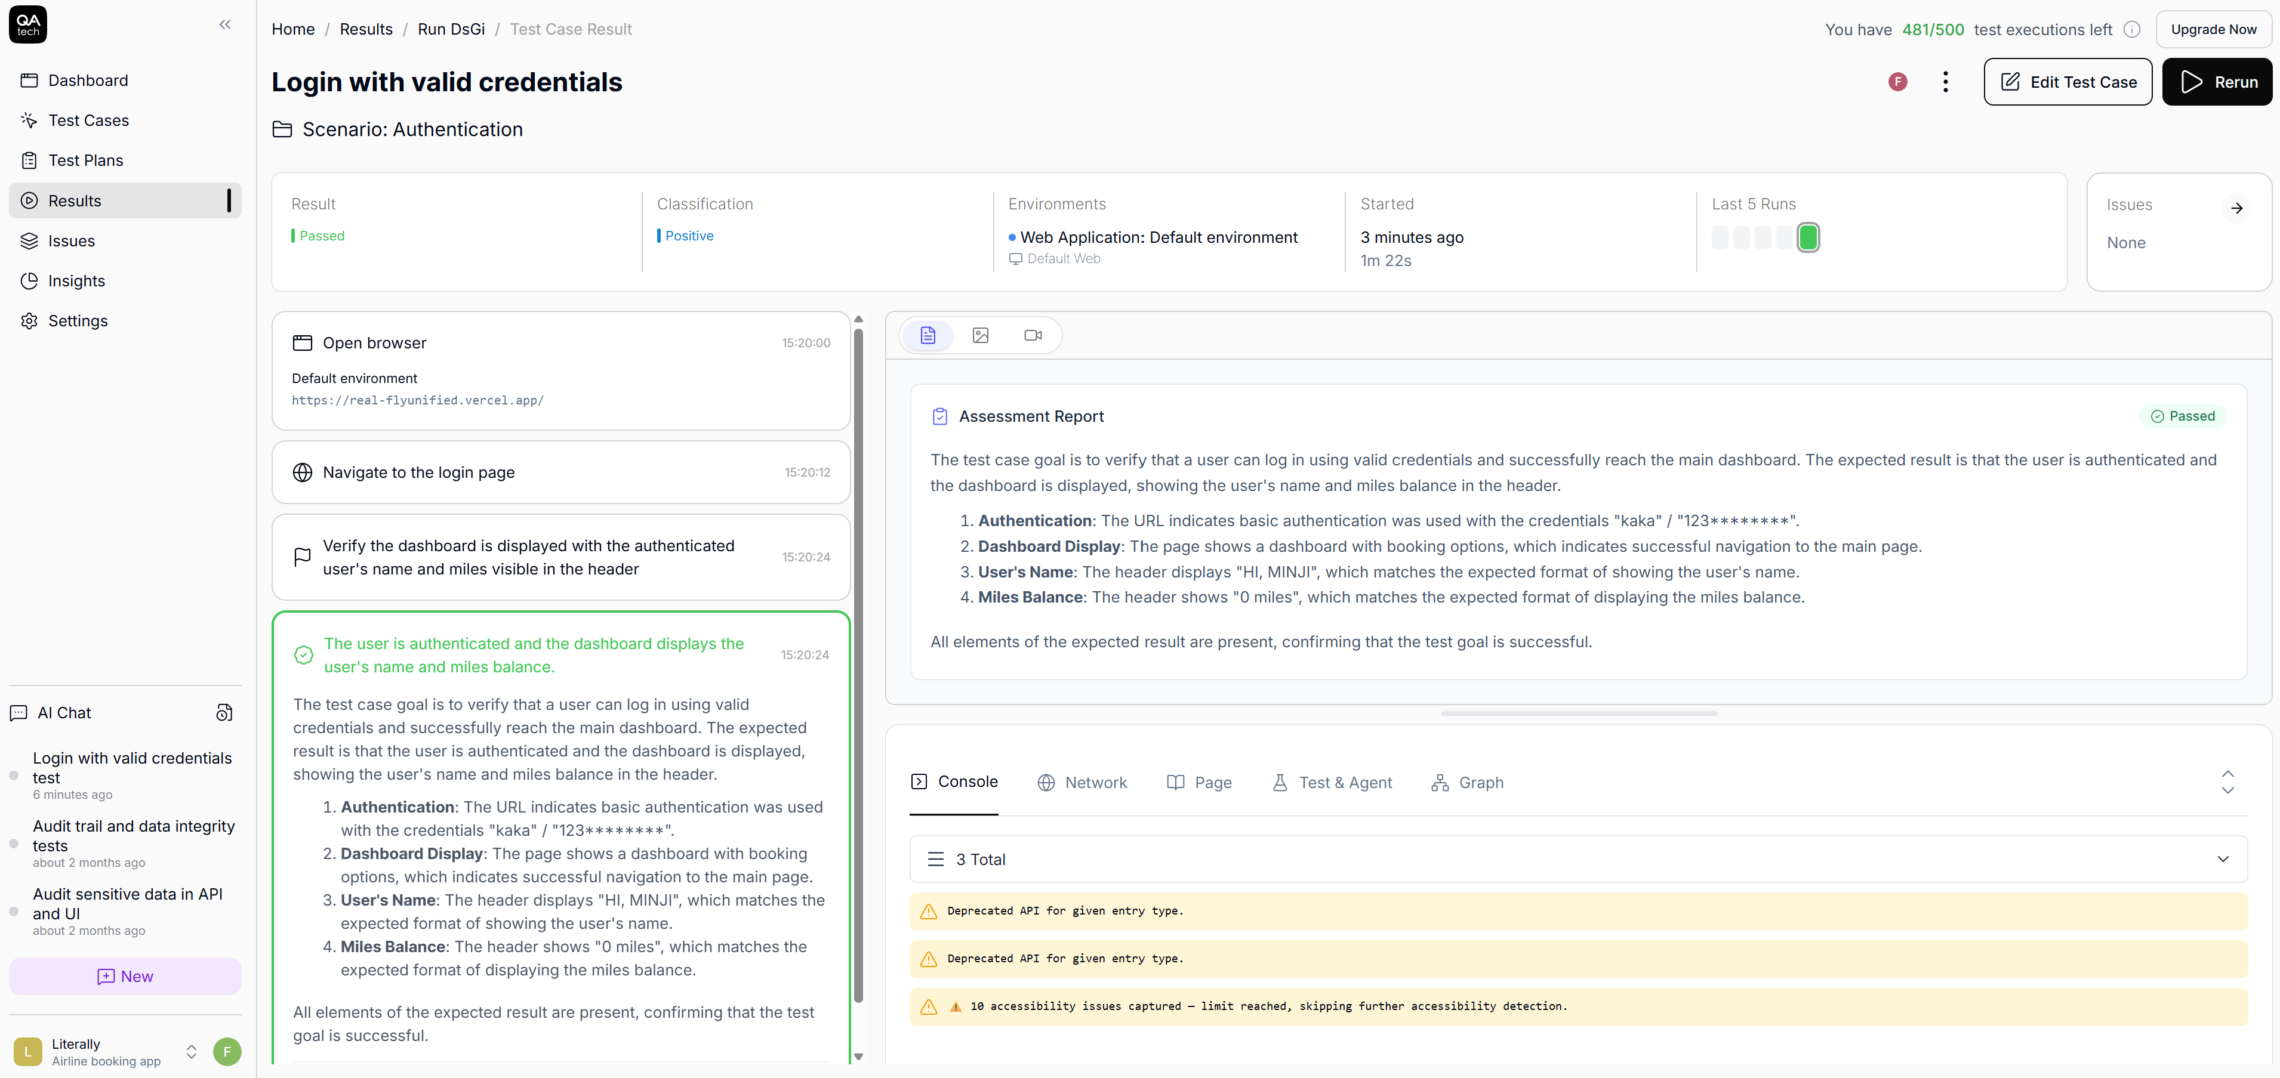Collapse the left sidebar with double chevron

point(225,25)
